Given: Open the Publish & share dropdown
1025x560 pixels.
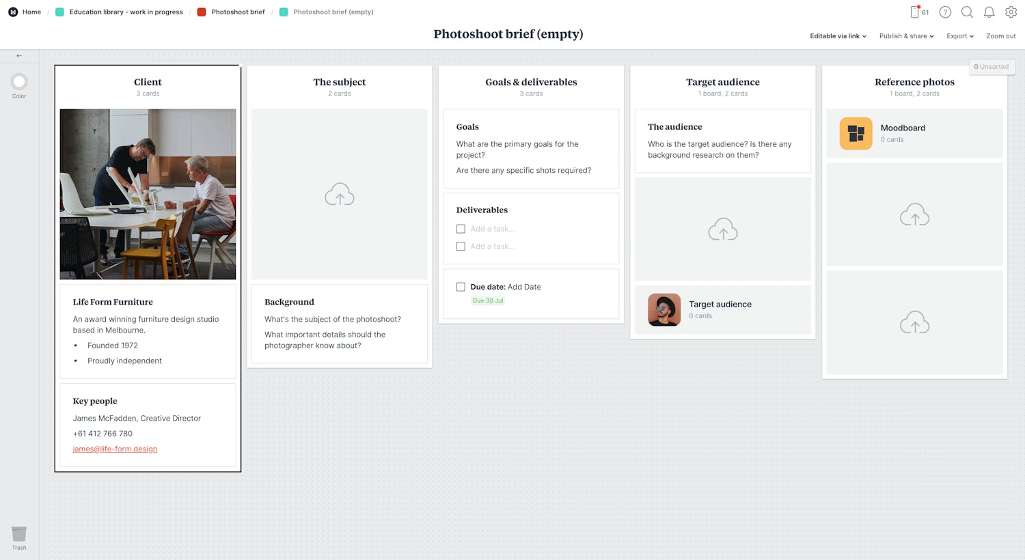Looking at the screenshot, I should coord(906,36).
